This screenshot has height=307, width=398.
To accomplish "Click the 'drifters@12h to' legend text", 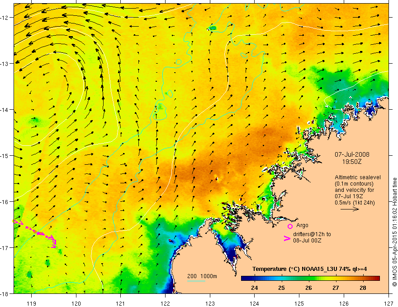I will [312, 234].
